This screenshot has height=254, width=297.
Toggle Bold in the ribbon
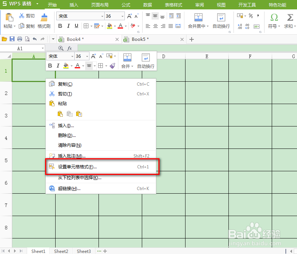[x=60, y=26]
